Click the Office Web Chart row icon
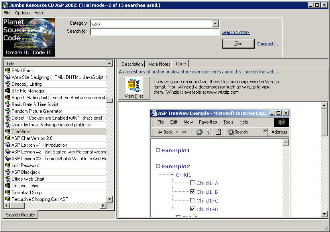The width and height of the screenshot is (330, 232). (x=8, y=179)
